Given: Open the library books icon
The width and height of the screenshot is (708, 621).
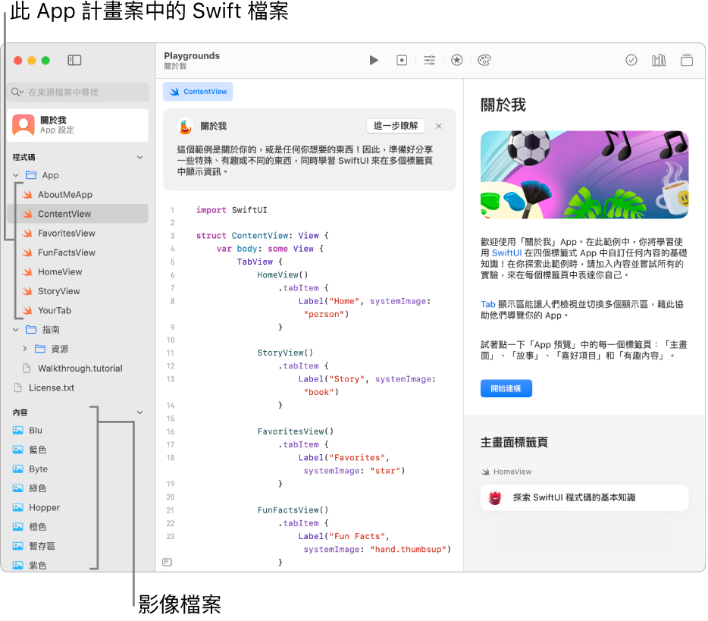Looking at the screenshot, I should [658, 60].
